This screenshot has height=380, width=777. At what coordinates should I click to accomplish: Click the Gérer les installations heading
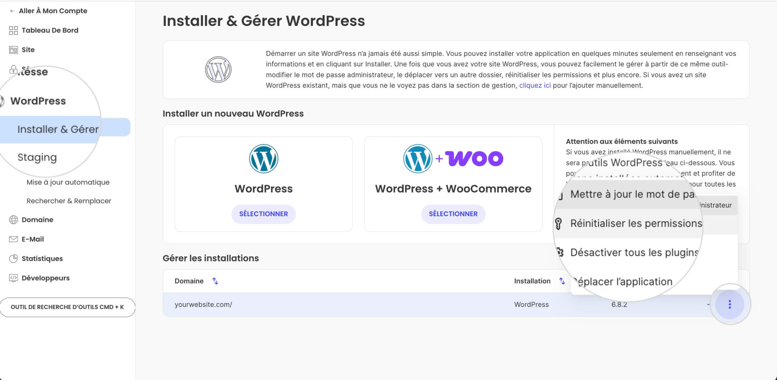pos(211,258)
